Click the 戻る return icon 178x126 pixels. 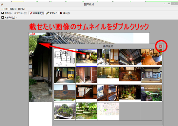coord(61,13)
